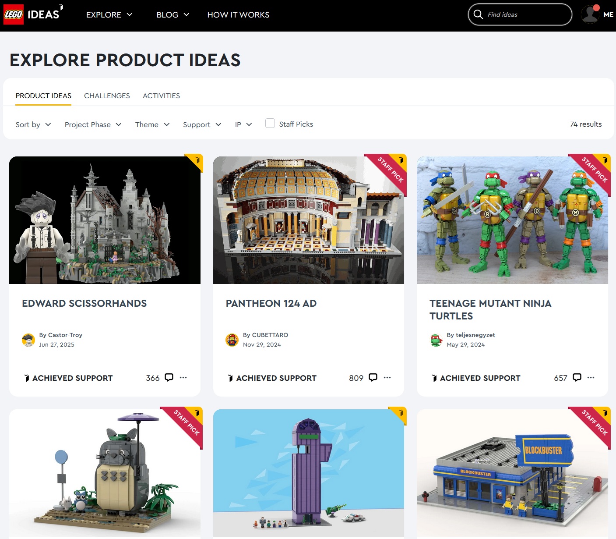This screenshot has width=616, height=539.
Task: Select the Product Ideas tab
Action: click(x=43, y=96)
